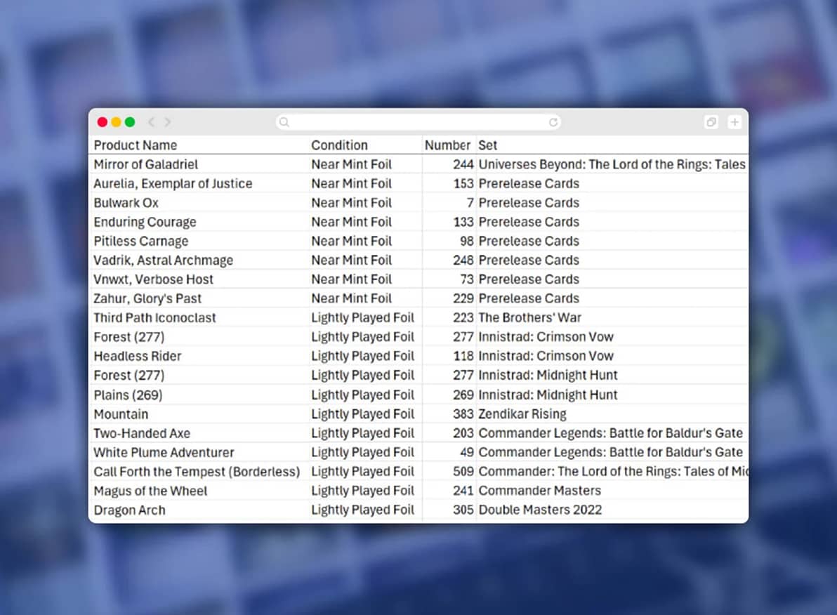This screenshot has height=615, width=837.
Task: Click Near Mint Foil in Mirror of Galadriel row
Action: pyautogui.click(x=351, y=164)
